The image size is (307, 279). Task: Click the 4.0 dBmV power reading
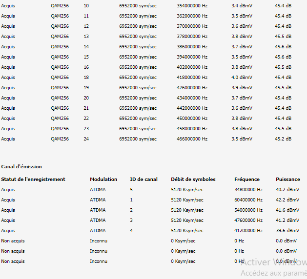point(242,78)
